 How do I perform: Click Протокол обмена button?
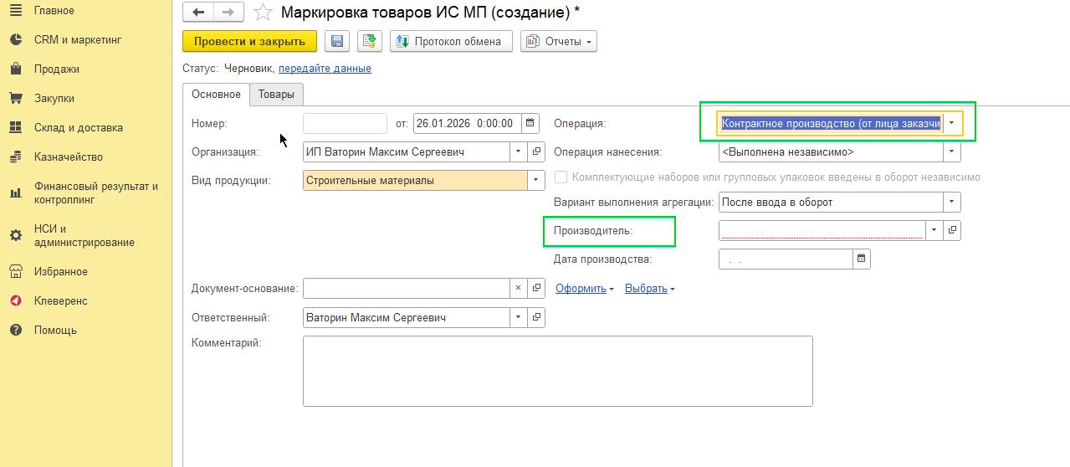tap(450, 41)
